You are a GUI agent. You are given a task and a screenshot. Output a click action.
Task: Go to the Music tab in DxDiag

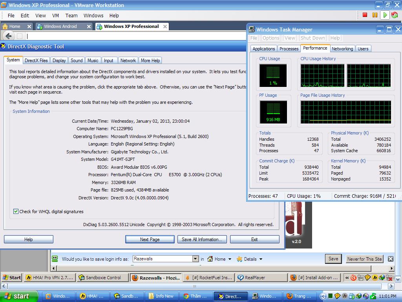[x=93, y=60]
